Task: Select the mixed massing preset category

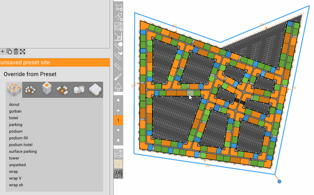Action: click(79, 89)
